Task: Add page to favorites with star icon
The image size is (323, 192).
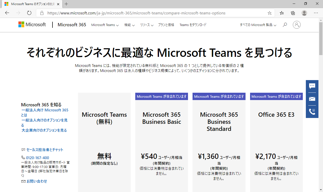Action: (x=270, y=13)
